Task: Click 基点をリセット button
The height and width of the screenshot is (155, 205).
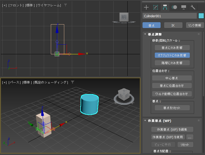Action: (172, 108)
